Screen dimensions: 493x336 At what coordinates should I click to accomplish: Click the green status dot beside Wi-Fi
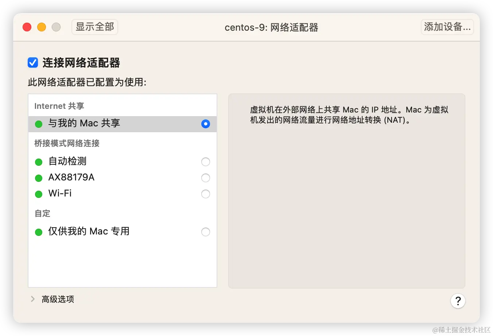pyautogui.click(x=39, y=194)
